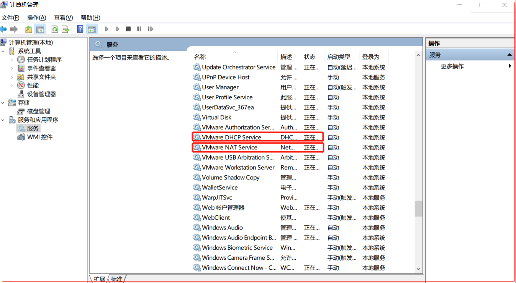Open the 查看(V) menu
The height and width of the screenshot is (283, 516).
coord(64,18)
